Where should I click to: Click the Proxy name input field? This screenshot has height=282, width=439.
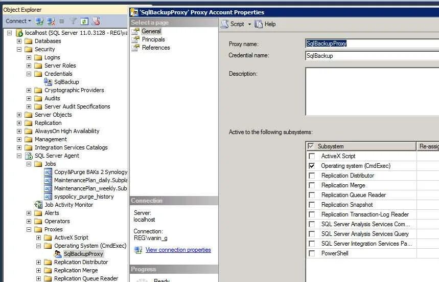point(372,44)
